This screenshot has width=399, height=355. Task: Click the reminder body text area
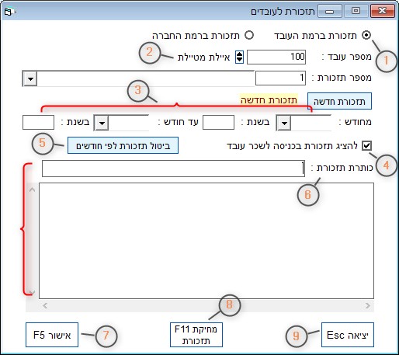point(206,241)
